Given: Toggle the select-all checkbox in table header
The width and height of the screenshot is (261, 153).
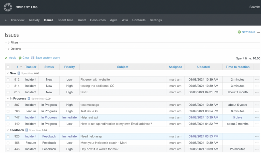Looking at the screenshot, I should 8,67.
